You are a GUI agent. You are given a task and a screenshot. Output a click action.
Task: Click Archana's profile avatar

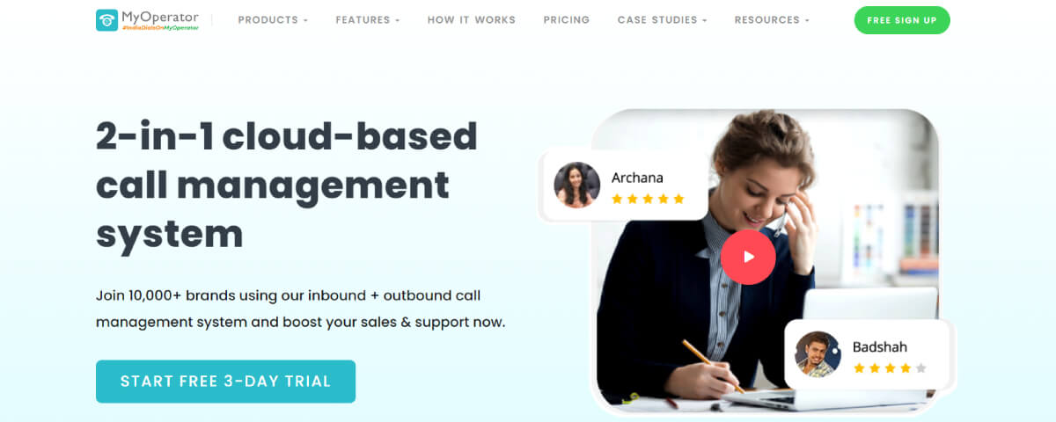577,185
